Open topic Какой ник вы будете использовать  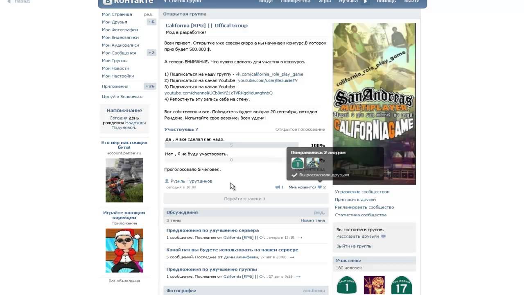[232, 250]
